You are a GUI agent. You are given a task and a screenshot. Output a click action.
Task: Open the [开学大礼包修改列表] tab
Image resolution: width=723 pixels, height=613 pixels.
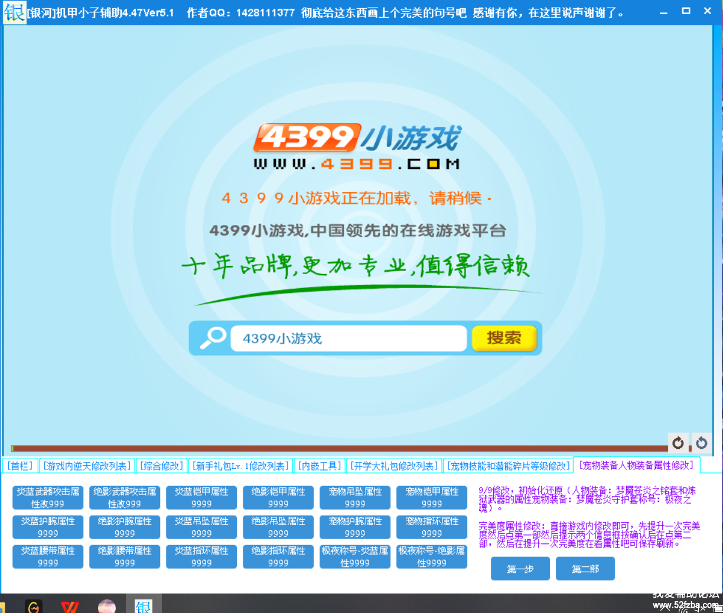tap(395, 466)
